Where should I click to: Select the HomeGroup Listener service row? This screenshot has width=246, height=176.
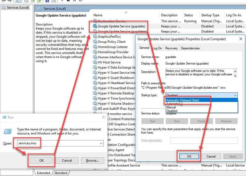[113, 47]
